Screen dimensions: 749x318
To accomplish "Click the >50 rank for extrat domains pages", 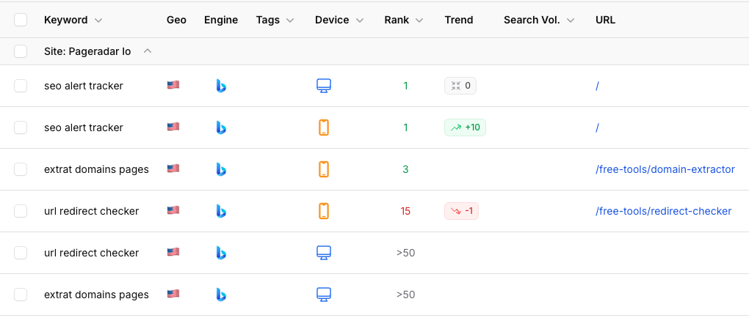I will pos(405,295).
